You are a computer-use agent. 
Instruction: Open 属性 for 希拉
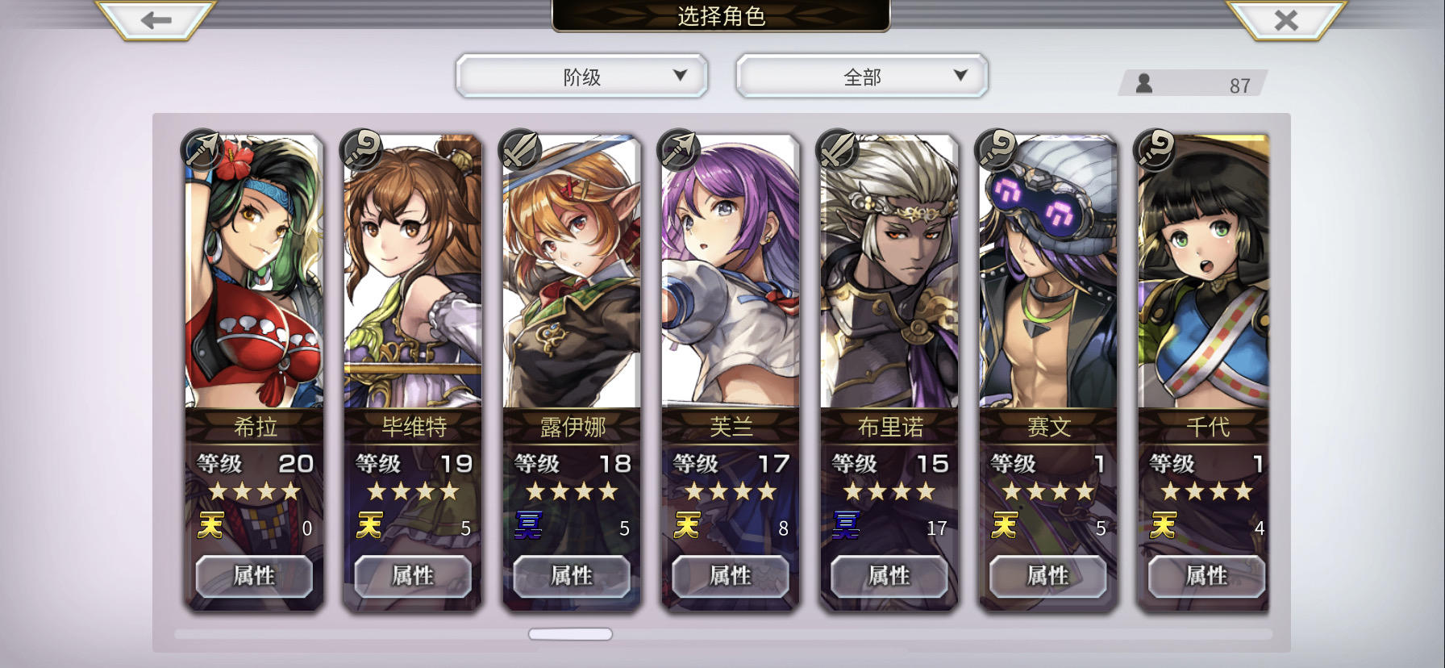tap(254, 576)
